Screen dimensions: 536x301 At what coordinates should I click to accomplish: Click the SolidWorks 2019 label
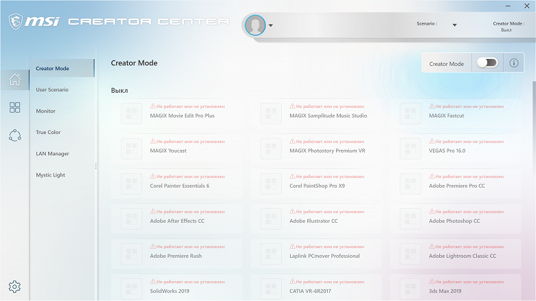170,291
